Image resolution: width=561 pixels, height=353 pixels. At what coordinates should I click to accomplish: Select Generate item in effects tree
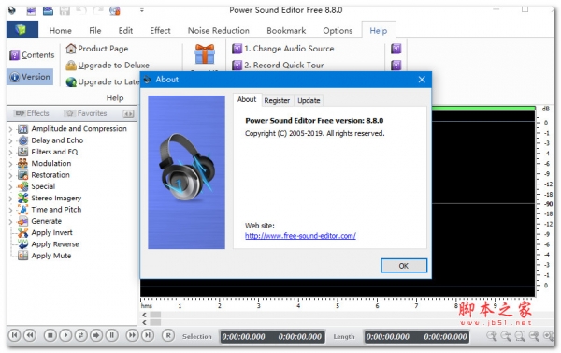46,221
